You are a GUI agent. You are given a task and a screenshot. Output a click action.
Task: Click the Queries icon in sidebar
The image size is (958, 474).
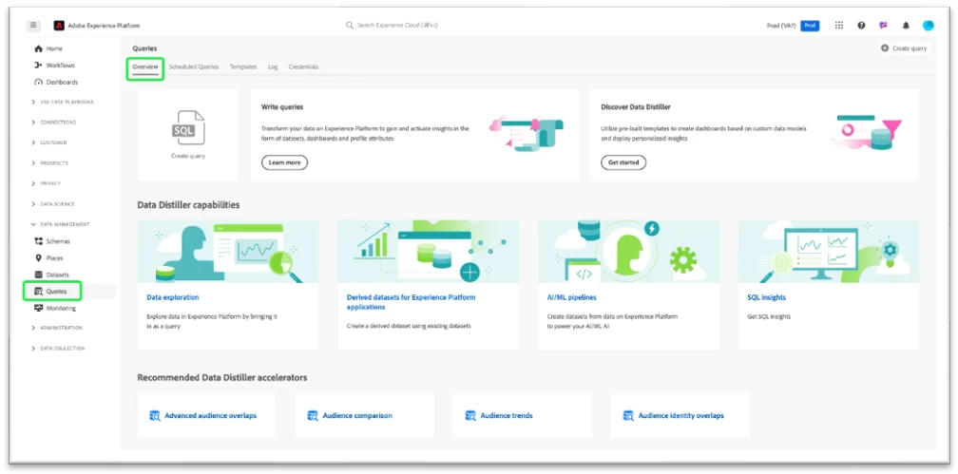38,292
